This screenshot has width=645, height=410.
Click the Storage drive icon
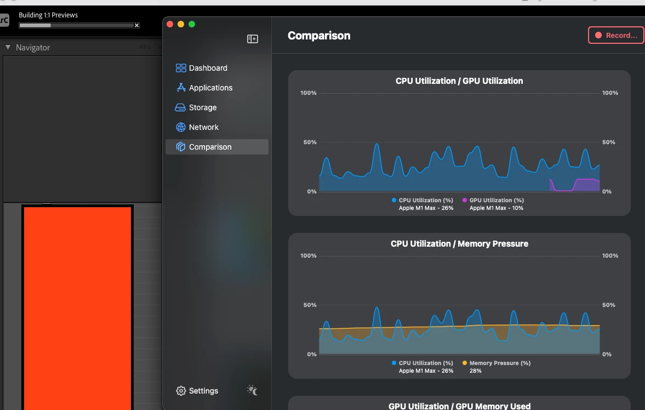[x=180, y=107]
